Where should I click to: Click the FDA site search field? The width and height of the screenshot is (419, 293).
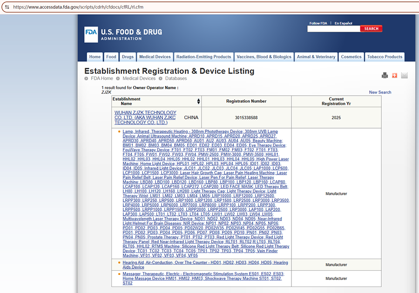333,29
